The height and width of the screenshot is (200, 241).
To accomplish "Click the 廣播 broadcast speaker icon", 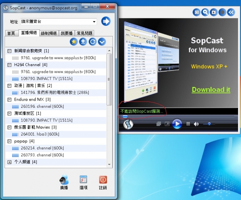I will click(x=64, y=182).
